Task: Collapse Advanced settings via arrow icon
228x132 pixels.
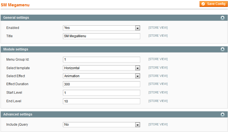Action: (222, 114)
